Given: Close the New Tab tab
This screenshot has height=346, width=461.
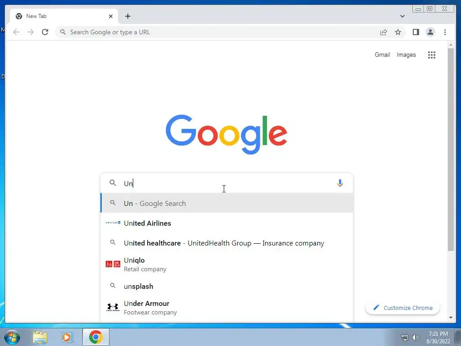Looking at the screenshot, I should click(111, 16).
